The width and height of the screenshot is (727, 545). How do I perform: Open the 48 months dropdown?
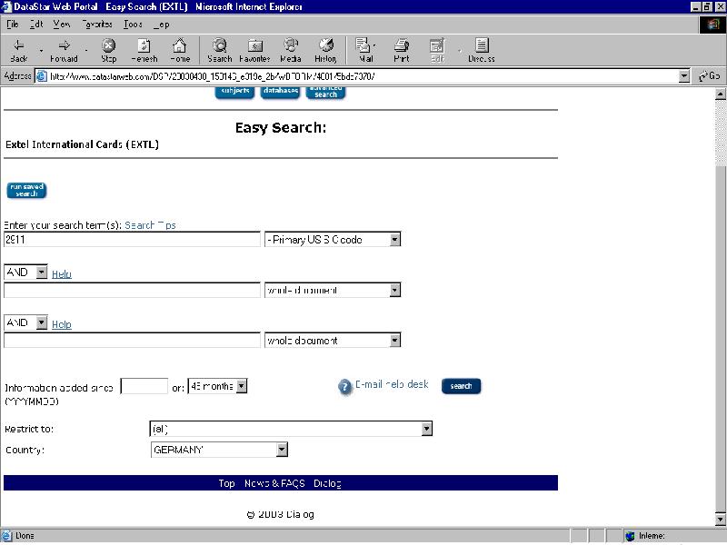(242, 386)
